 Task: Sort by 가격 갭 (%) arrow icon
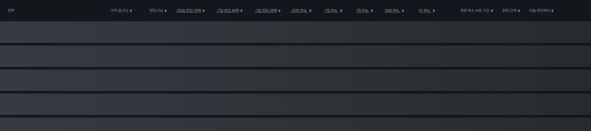131,11
